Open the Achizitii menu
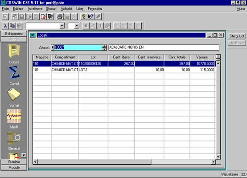 pos(66,9)
